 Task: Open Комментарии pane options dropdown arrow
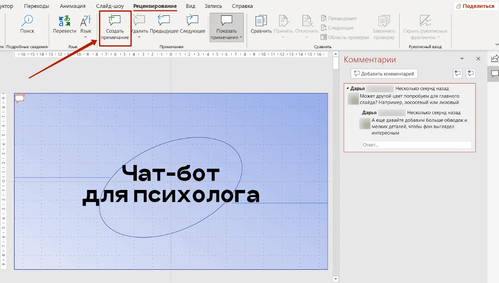[462, 59]
